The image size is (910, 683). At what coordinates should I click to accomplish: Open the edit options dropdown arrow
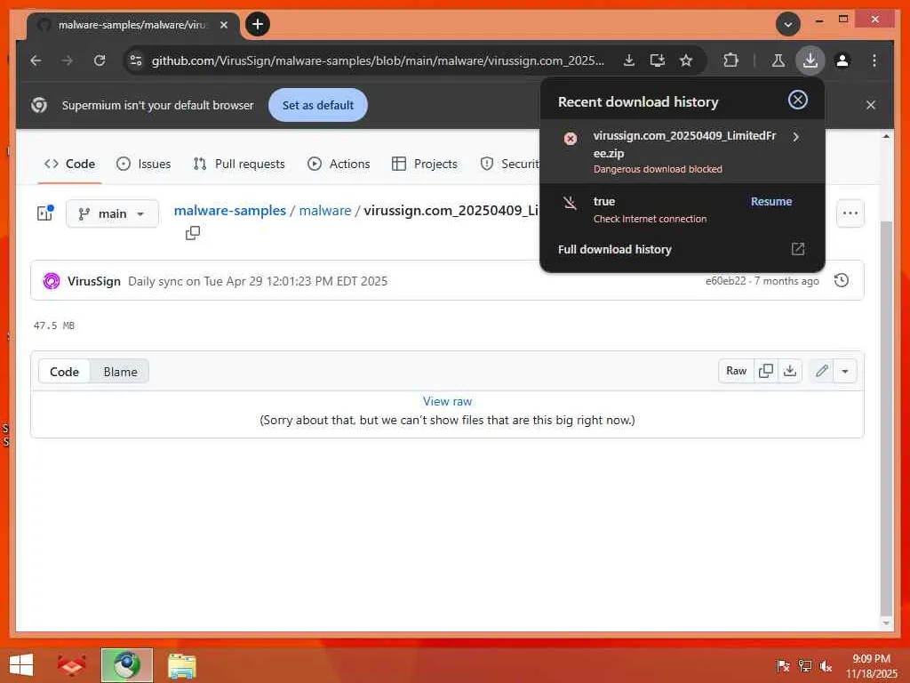(845, 371)
